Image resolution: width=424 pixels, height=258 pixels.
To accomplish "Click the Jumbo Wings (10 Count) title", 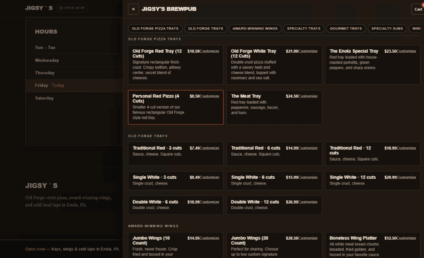I will [x=151, y=241].
